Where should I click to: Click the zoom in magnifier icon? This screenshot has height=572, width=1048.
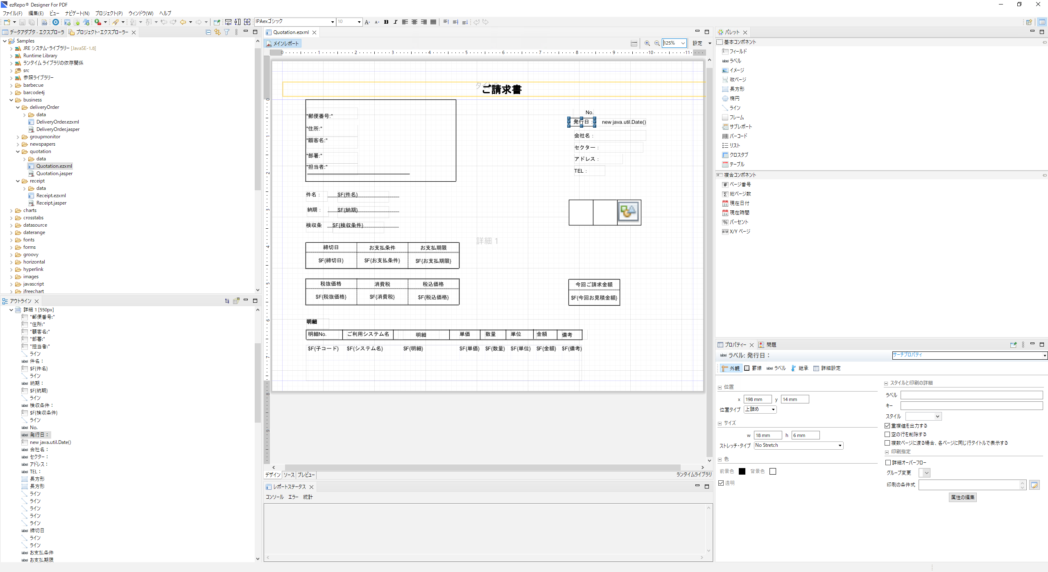pos(647,43)
